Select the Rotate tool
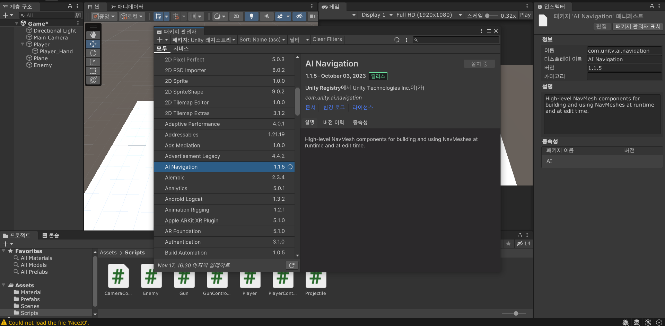 point(93,53)
